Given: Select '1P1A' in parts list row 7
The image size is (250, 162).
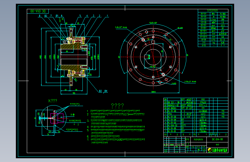Looking at the screenshot, I should pos(170,114).
